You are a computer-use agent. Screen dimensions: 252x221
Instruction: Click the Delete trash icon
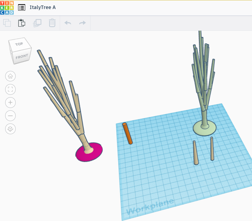pyautogui.click(x=52, y=23)
